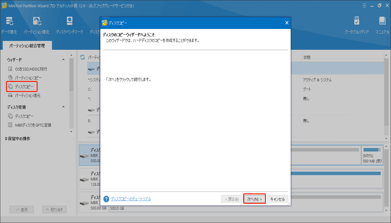391x223 pixels.
Task: Select パーティションコピー in wizard list
Action: [x=28, y=77]
